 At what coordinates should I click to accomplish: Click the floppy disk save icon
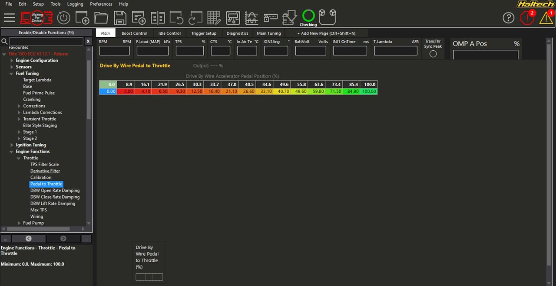coord(120,18)
